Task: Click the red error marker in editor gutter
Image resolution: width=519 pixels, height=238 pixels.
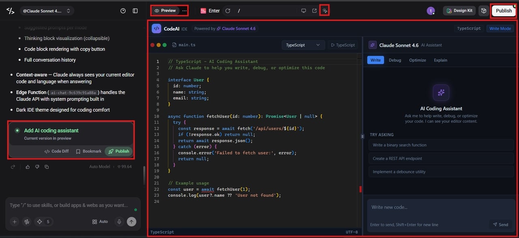Action: click(360, 189)
